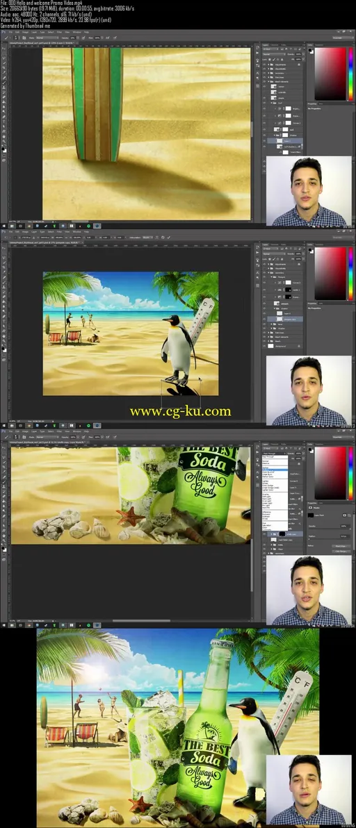Click the Ps logo in surfboard frame

(x=3, y=32)
